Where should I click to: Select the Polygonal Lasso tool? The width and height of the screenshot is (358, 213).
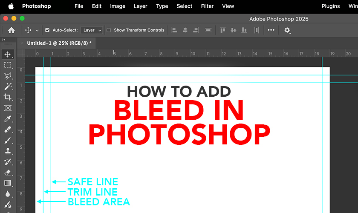pyautogui.click(x=8, y=76)
